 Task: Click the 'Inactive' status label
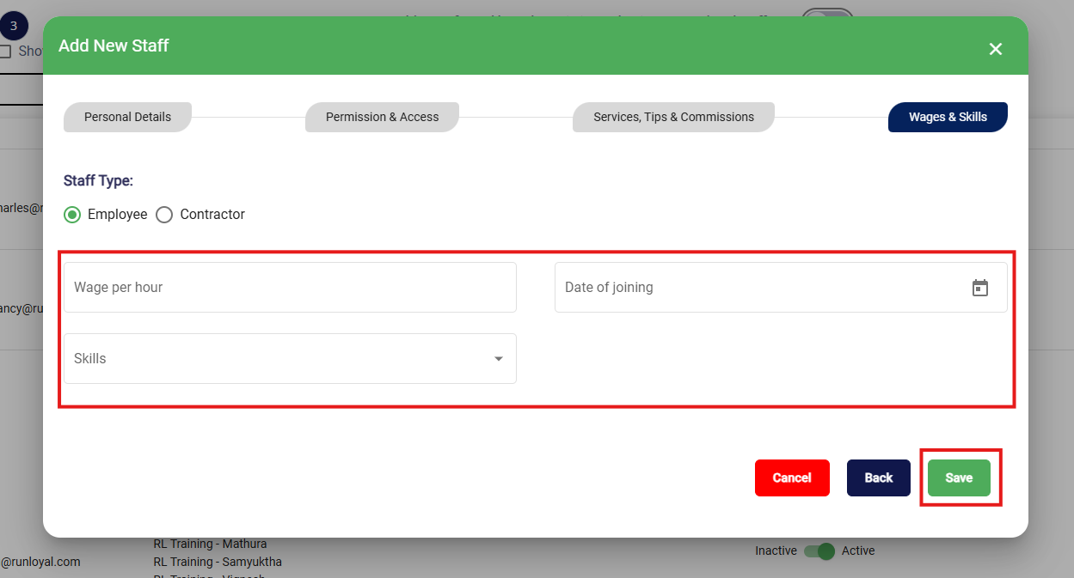click(776, 551)
